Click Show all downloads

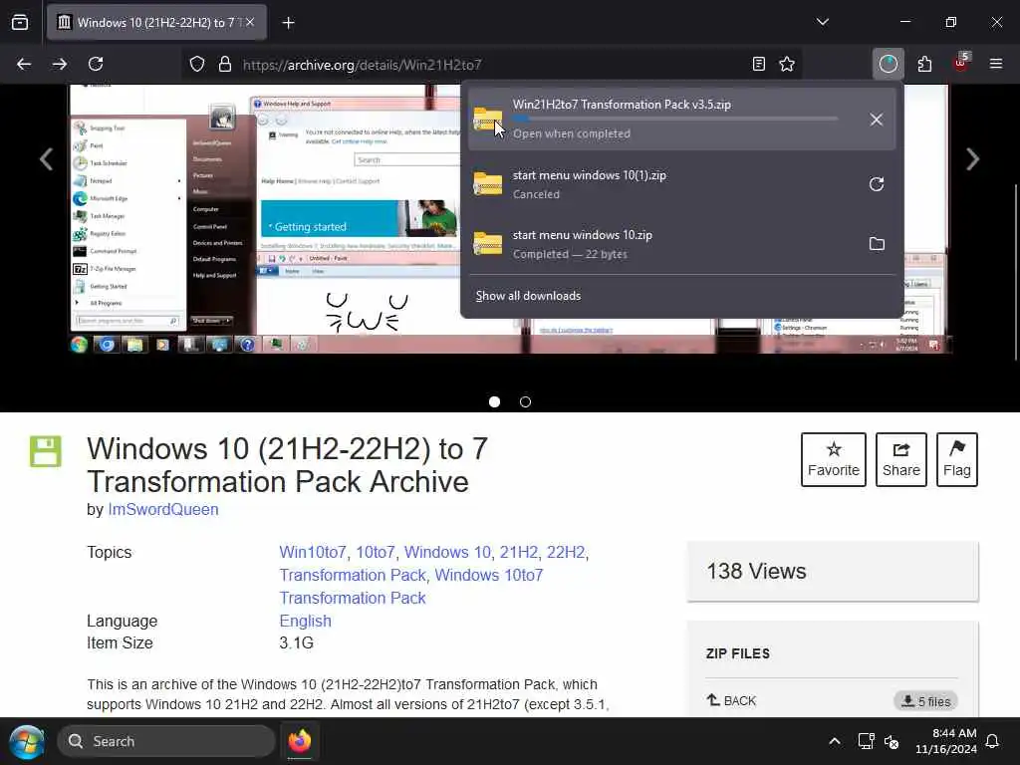coord(528,296)
